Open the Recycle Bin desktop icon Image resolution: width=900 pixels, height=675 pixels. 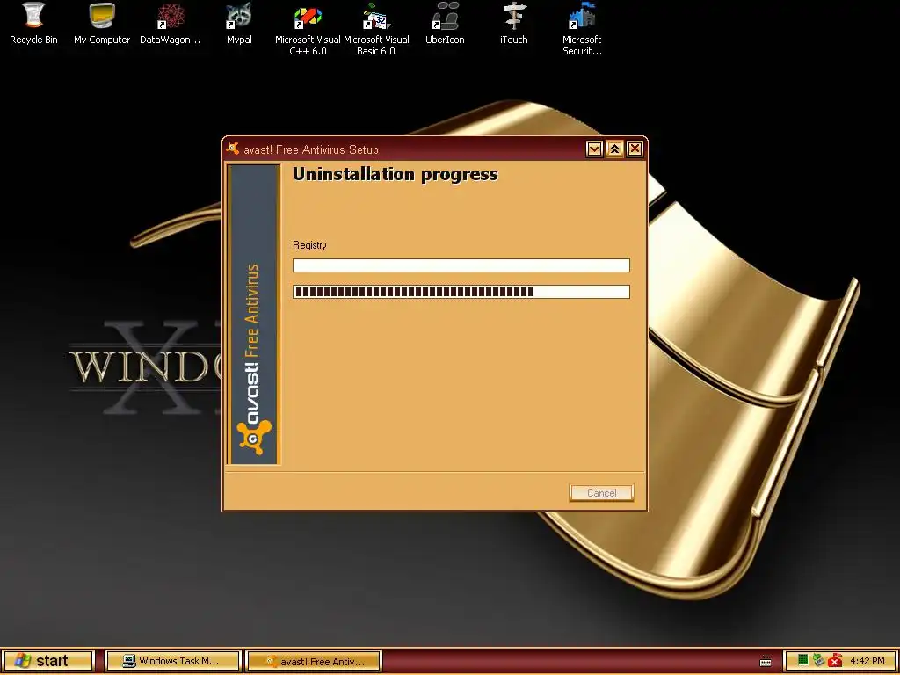click(33, 23)
